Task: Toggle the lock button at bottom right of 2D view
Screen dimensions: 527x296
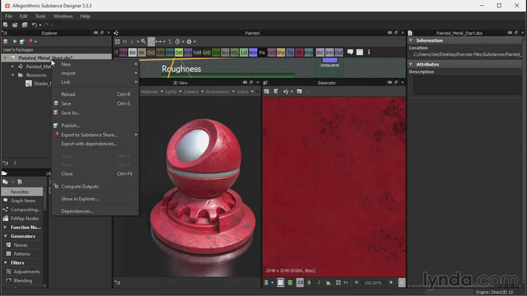Action: click(402, 283)
